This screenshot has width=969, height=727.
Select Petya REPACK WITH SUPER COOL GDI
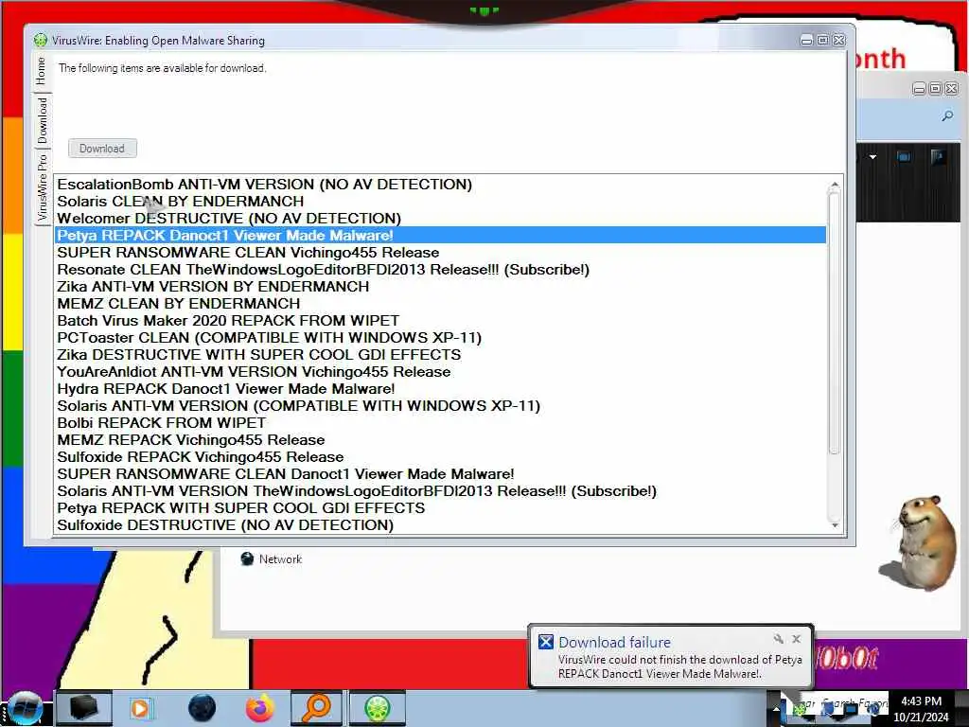(x=441, y=508)
